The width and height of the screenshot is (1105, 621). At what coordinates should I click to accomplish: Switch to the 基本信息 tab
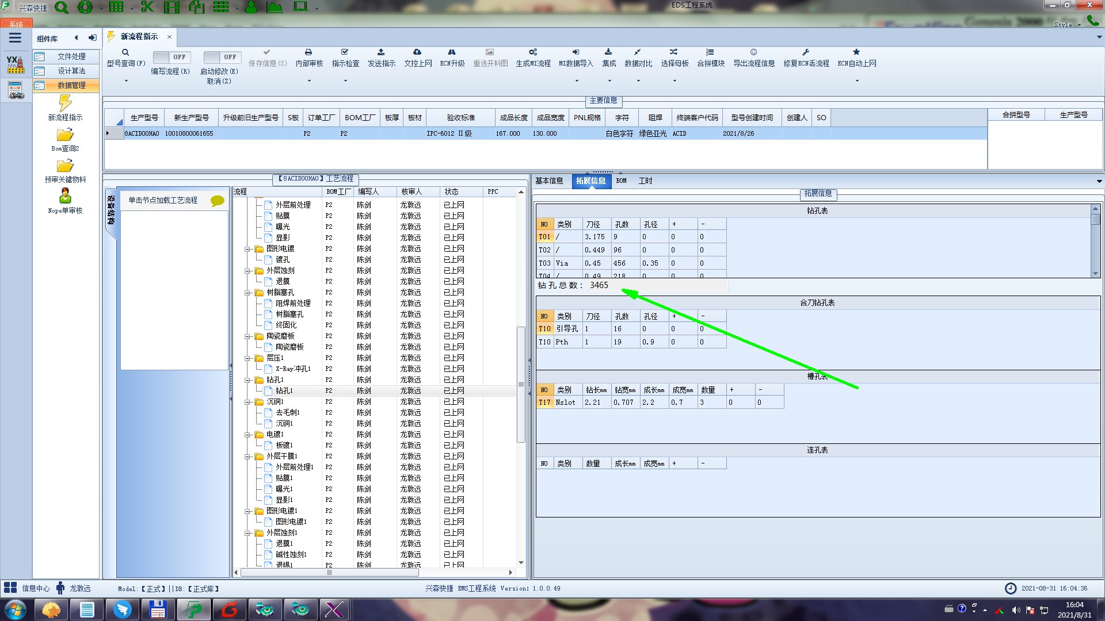[549, 181]
